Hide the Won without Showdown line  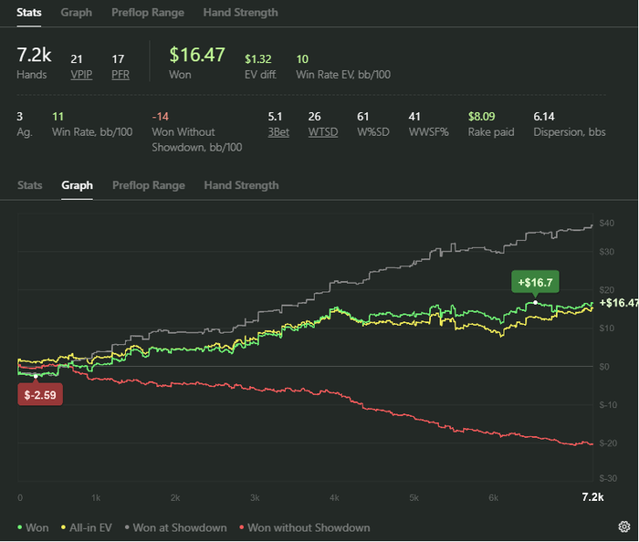(x=304, y=527)
